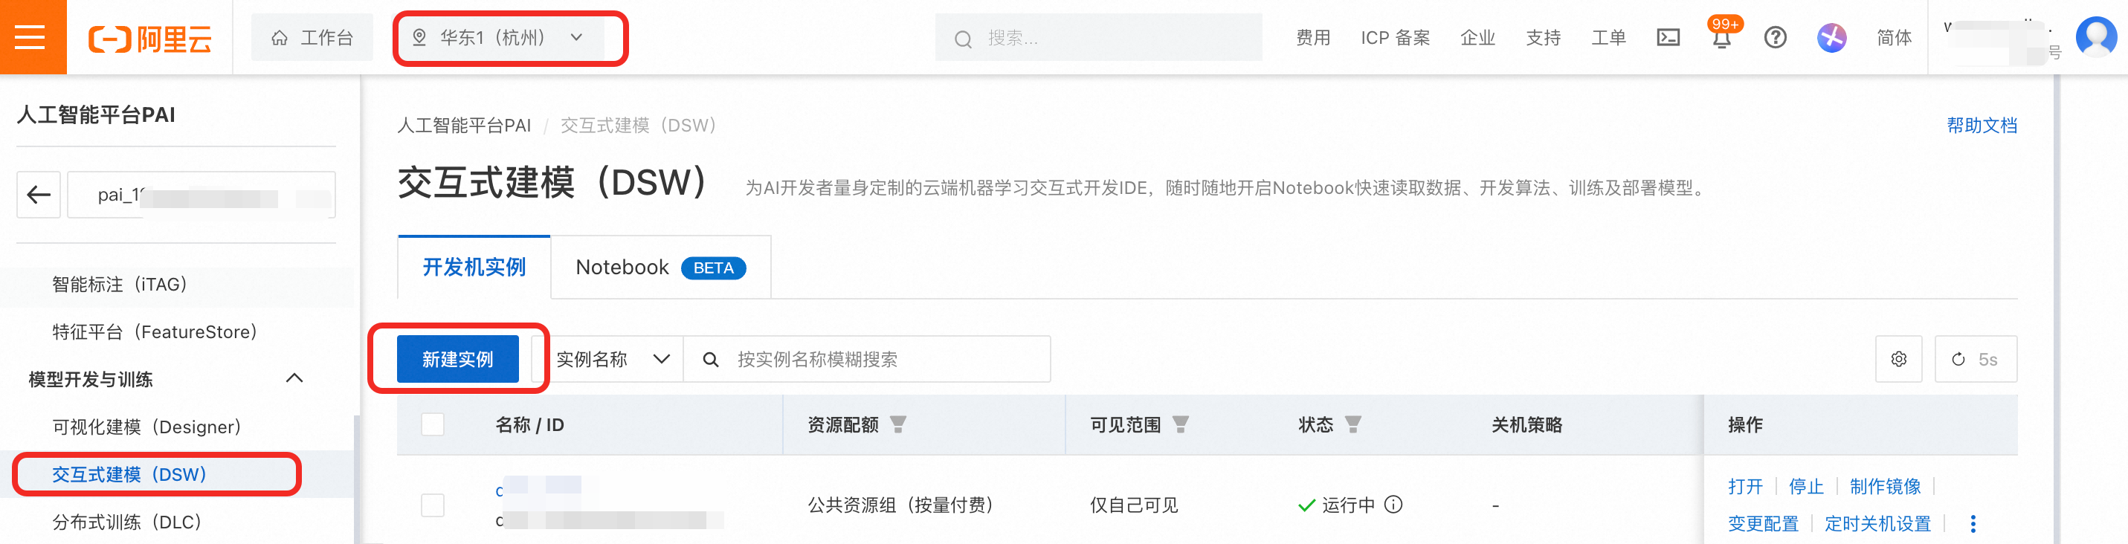Click the more actions three-dot icon
This screenshot has height=544, width=2128.
pos(1973,523)
